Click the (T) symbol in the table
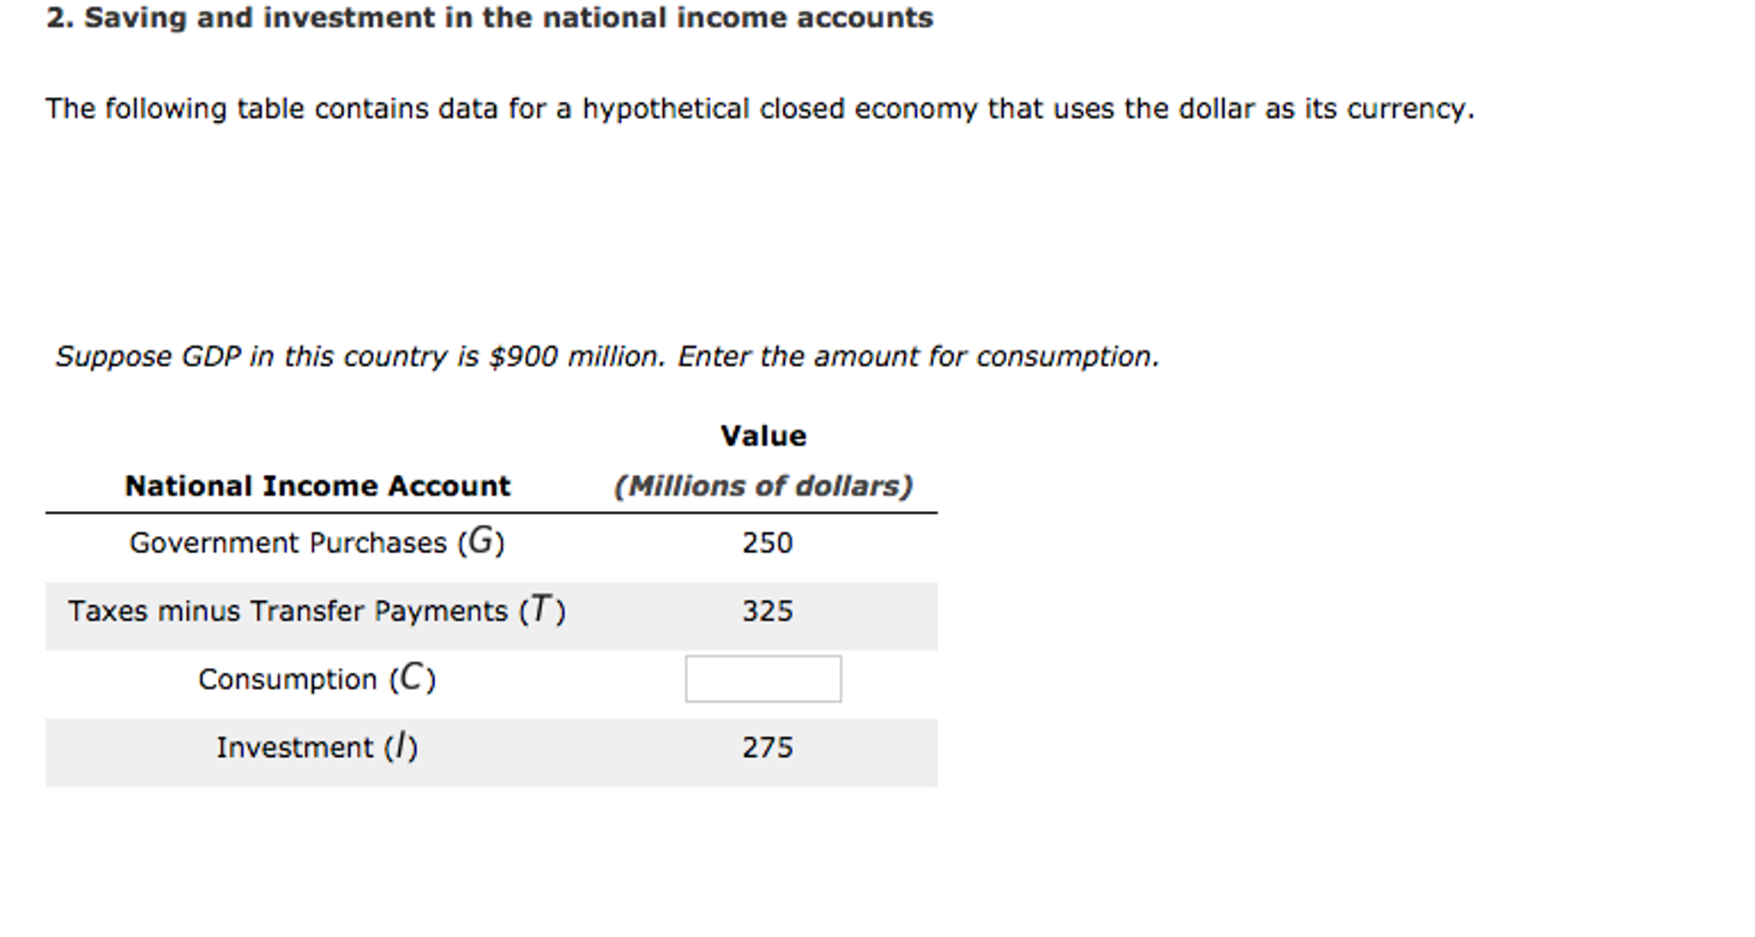Screen dimensions: 1755x937 coord(540,610)
